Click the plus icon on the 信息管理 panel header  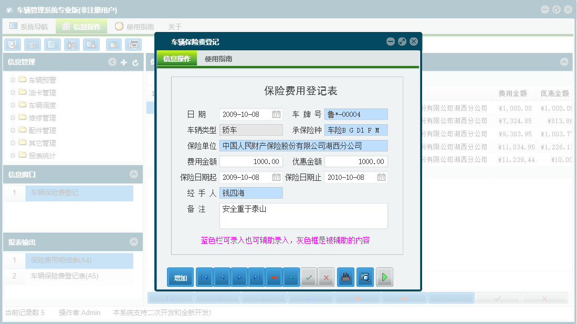tap(123, 62)
